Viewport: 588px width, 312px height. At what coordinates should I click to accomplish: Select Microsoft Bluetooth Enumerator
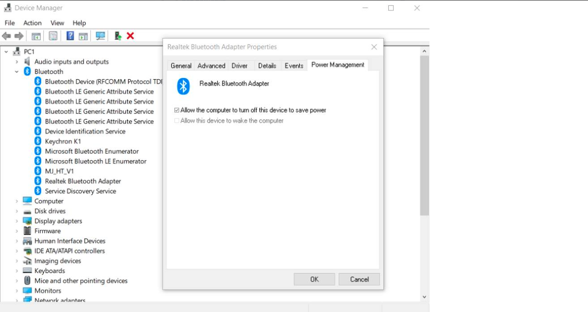[92, 151]
